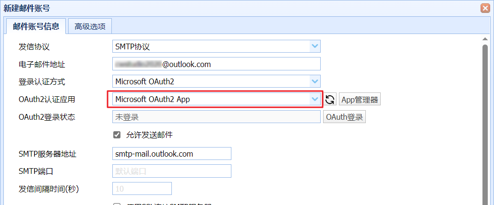This screenshot has height=205, width=494.
Task: Click the OAuth2认证应用 label text
Action: (47, 100)
